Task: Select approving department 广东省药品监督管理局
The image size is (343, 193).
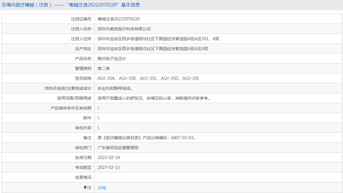Action: (118, 147)
